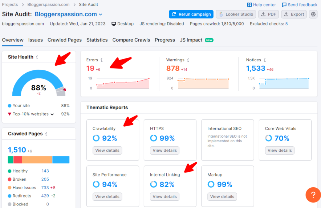Switch to the Issues tab
Viewport: 321px width, 208px height.
(x=36, y=40)
